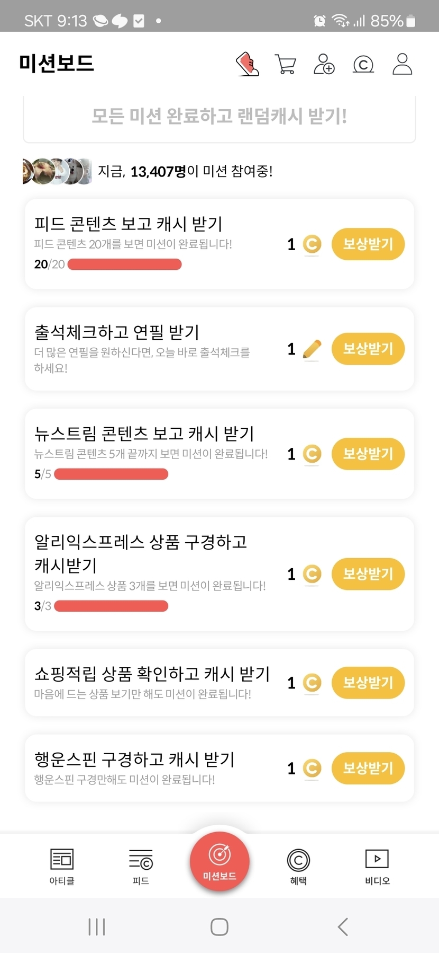Claim reward for 출석체크 pencil mission
439x953 pixels.
(x=368, y=349)
